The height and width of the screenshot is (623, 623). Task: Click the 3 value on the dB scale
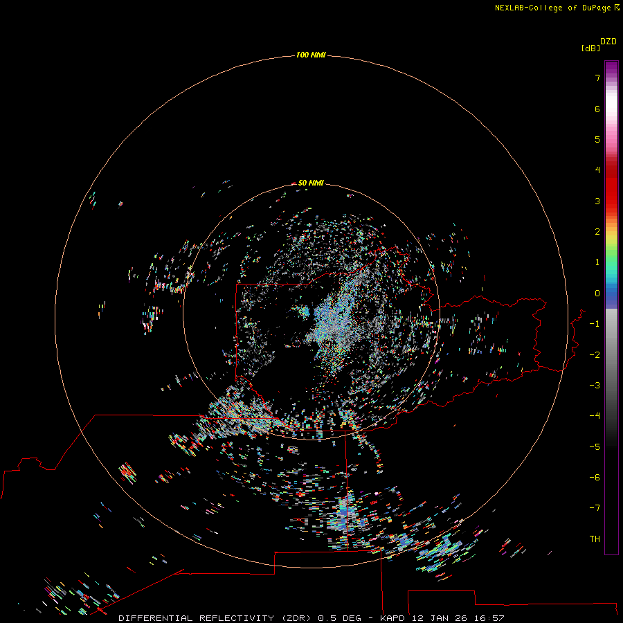tap(597, 201)
